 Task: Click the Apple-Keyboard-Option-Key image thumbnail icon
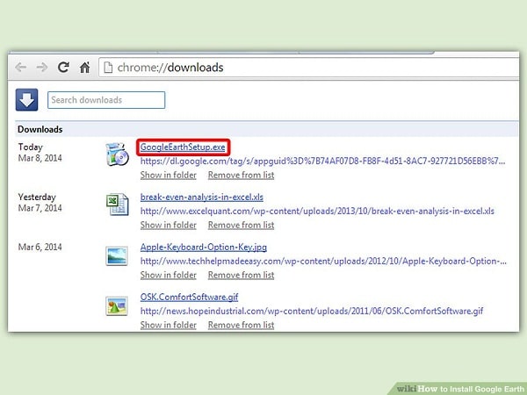pyautogui.click(x=117, y=256)
